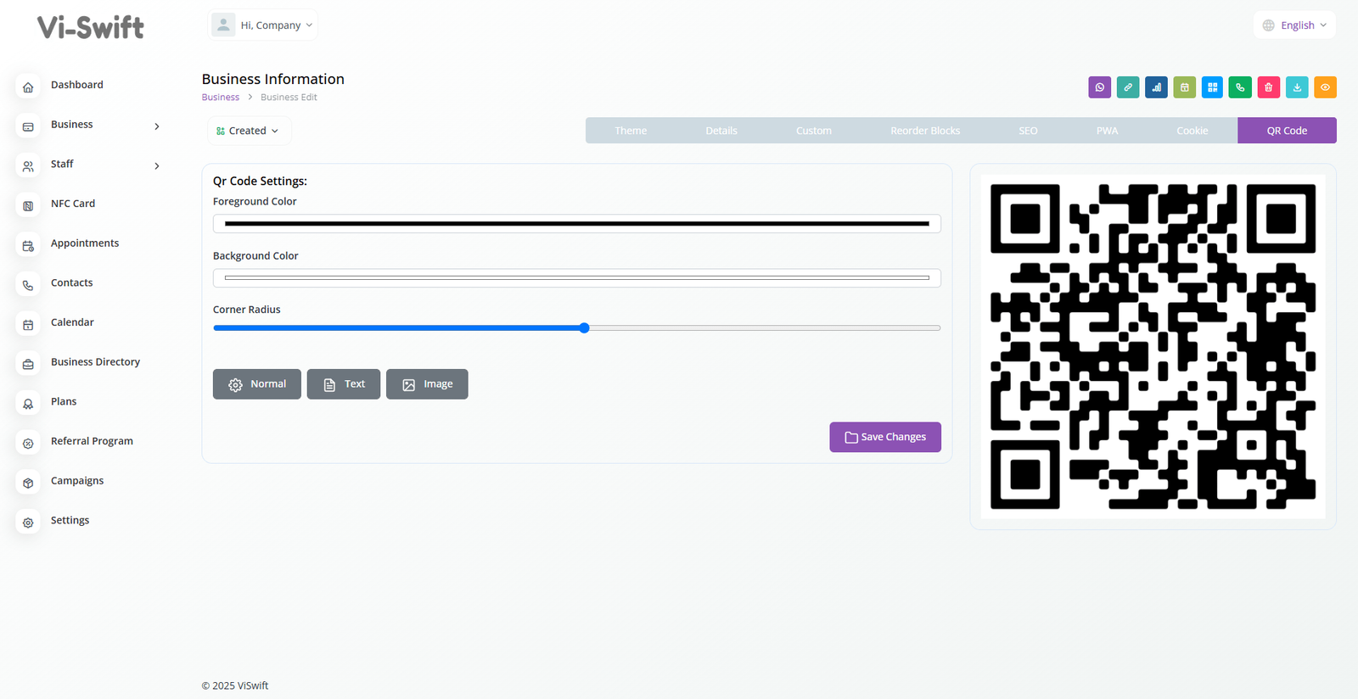The height and width of the screenshot is (699, 1358).
Task: Click the Business sidebar icon
Action: pyautogui.click(x=28, y=126)
